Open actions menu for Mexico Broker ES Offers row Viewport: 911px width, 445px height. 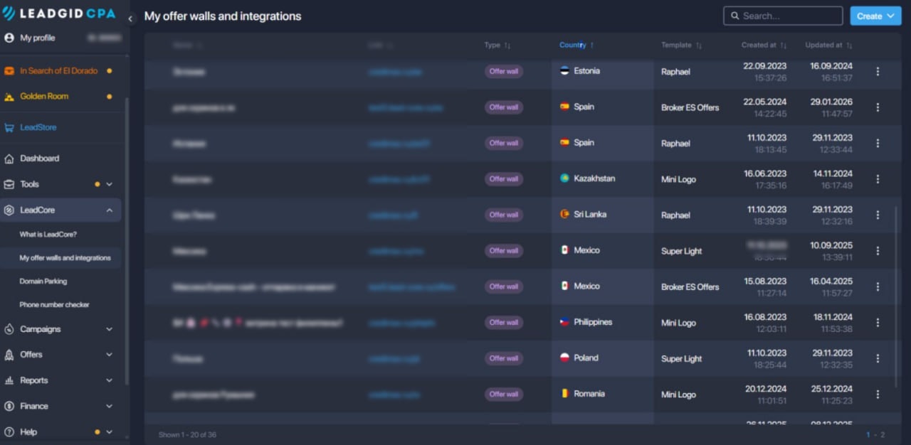[x=878, y=286]
